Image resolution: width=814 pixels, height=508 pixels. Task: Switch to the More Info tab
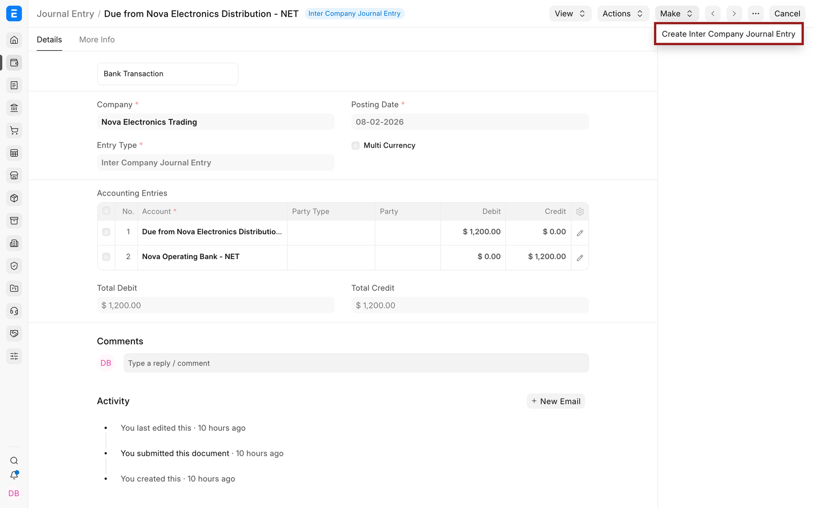coord(97,40)
